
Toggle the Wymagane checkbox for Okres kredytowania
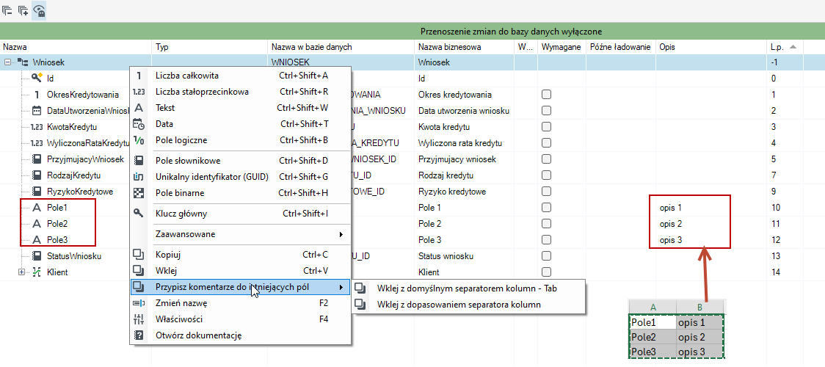pos(546,95)
